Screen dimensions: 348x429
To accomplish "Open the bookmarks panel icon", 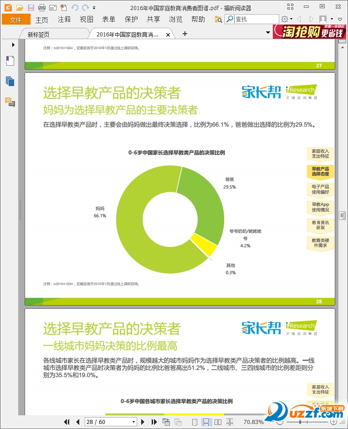I will [x=10, y=61].
